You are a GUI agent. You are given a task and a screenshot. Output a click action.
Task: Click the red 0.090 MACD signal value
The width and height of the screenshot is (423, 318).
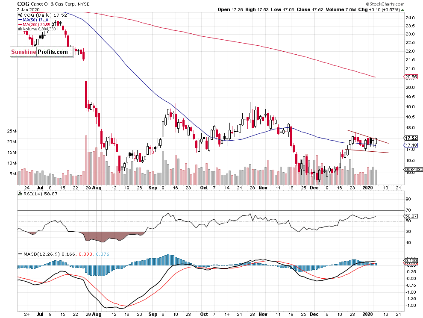coord(85,254)
